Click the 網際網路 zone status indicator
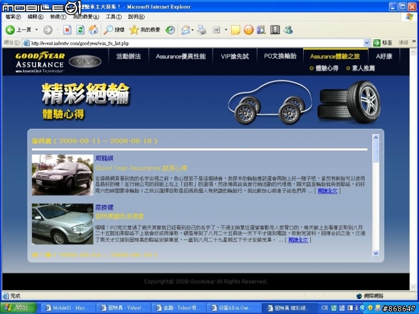Image resolution: width=419 pixels, height=314 pixels. (370, 296)
